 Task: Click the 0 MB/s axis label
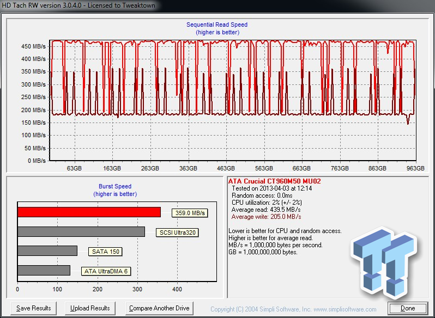[x=37, y=161]
